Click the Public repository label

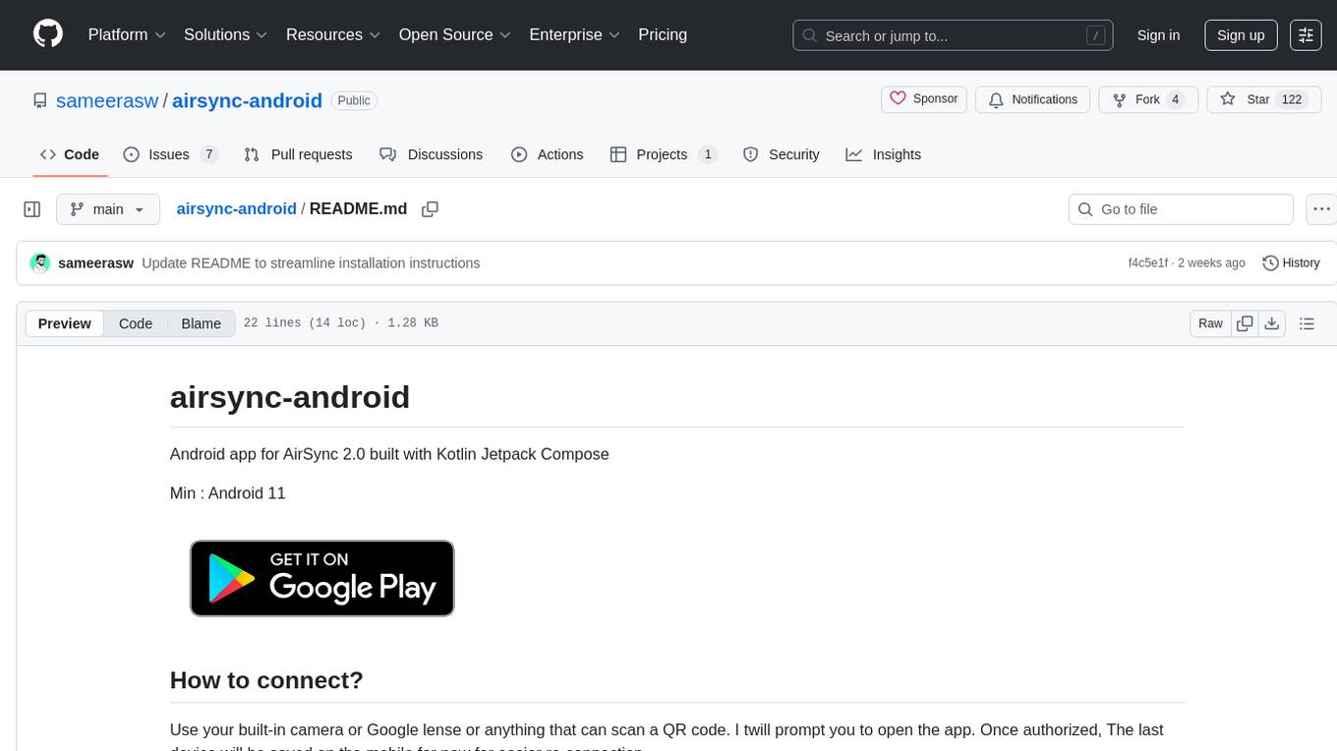354,100
